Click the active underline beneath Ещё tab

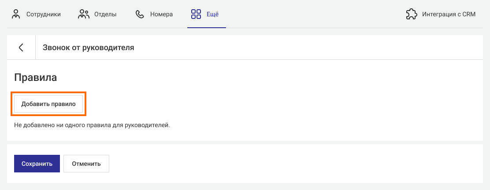point(207,27)
